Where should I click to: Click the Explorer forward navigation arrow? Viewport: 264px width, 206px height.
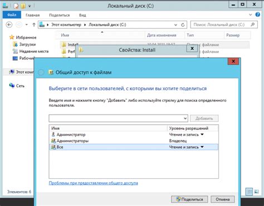tap(19, 24)
